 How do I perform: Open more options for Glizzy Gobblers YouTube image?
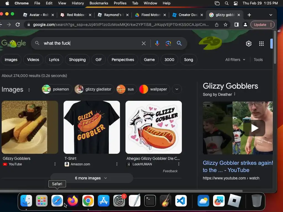point(55,164)
